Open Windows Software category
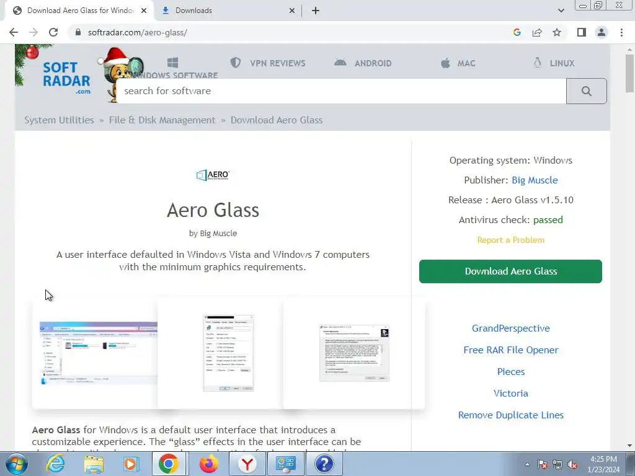The height and width of the screenshot is (476, 635). [174, 69]
